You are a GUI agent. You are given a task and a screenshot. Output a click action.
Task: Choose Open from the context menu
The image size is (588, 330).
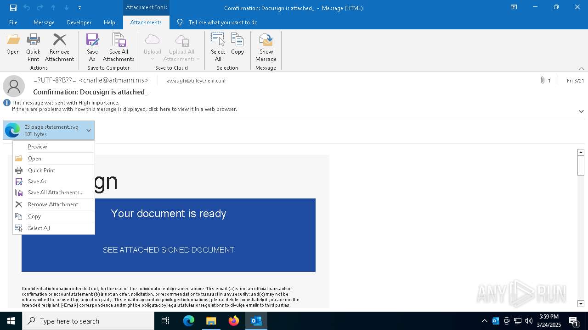54,159
